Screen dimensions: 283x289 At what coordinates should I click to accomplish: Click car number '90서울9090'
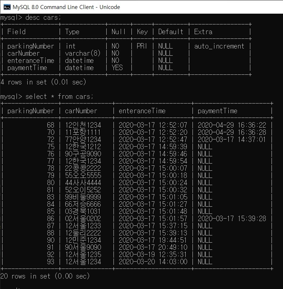(83, 247)
